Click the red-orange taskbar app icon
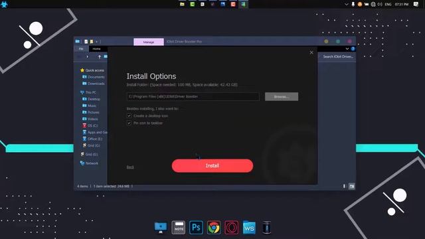Image resolution: width=425 pixels, height=239 pixels. (233, 4)
